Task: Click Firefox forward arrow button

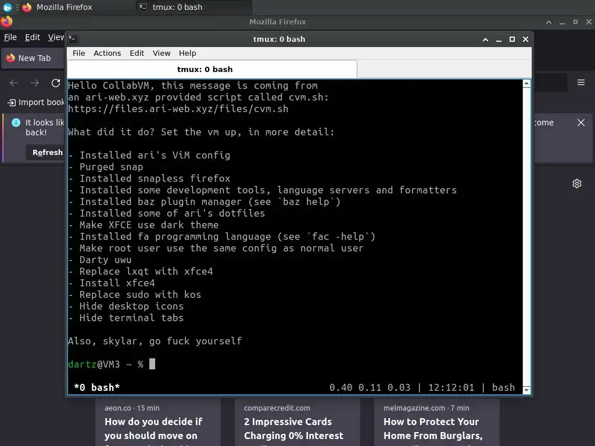Action: point(35,82)
